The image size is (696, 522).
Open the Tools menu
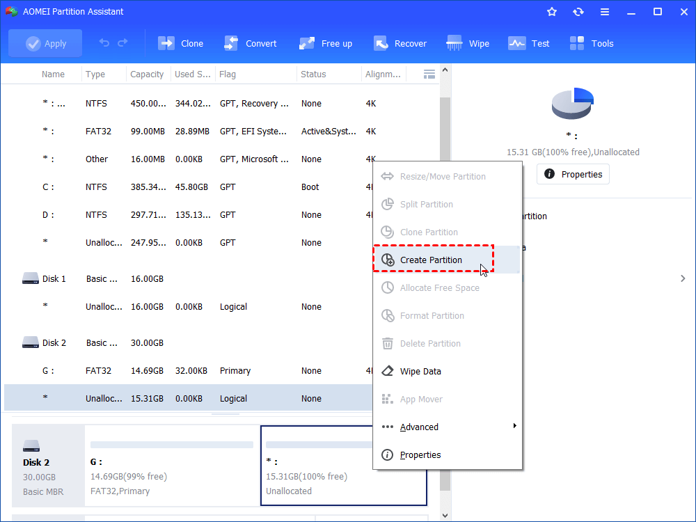click(592, 43)
